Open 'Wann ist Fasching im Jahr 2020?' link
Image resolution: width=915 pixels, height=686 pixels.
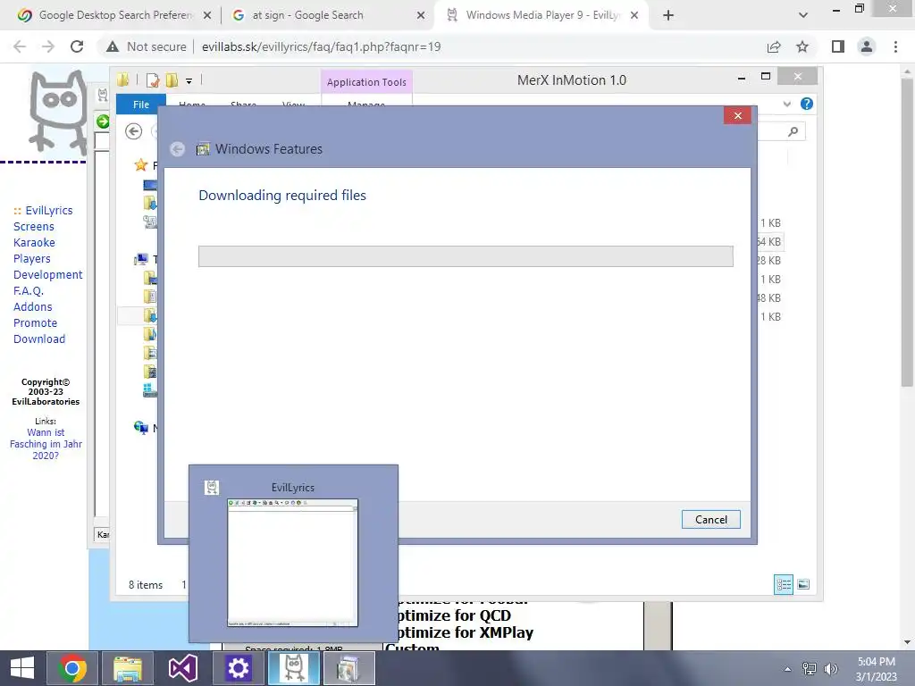click(46, 444)
